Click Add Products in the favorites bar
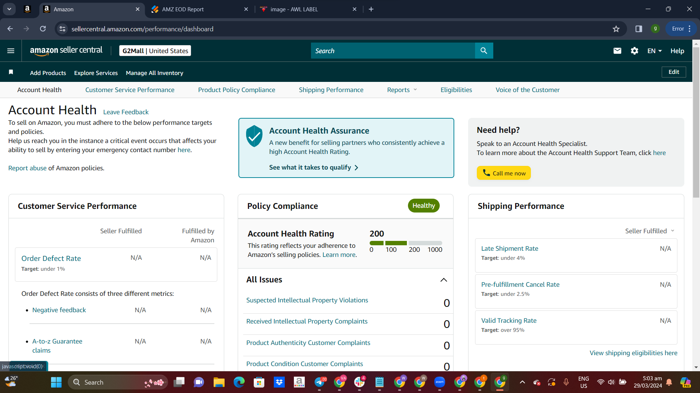Image resolution: width=700 pixels, height=393 pixels. coord(48,73)
